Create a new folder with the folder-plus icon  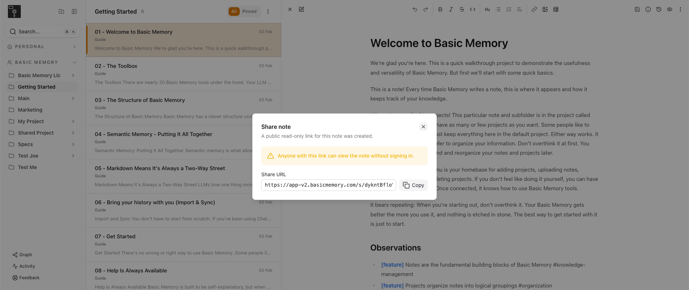61,11
